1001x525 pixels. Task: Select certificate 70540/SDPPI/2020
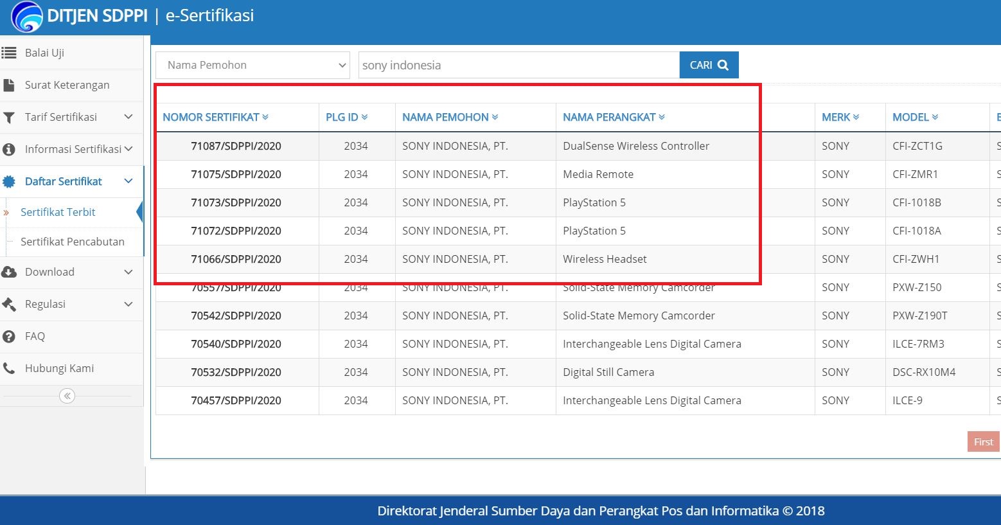(236, 344)
